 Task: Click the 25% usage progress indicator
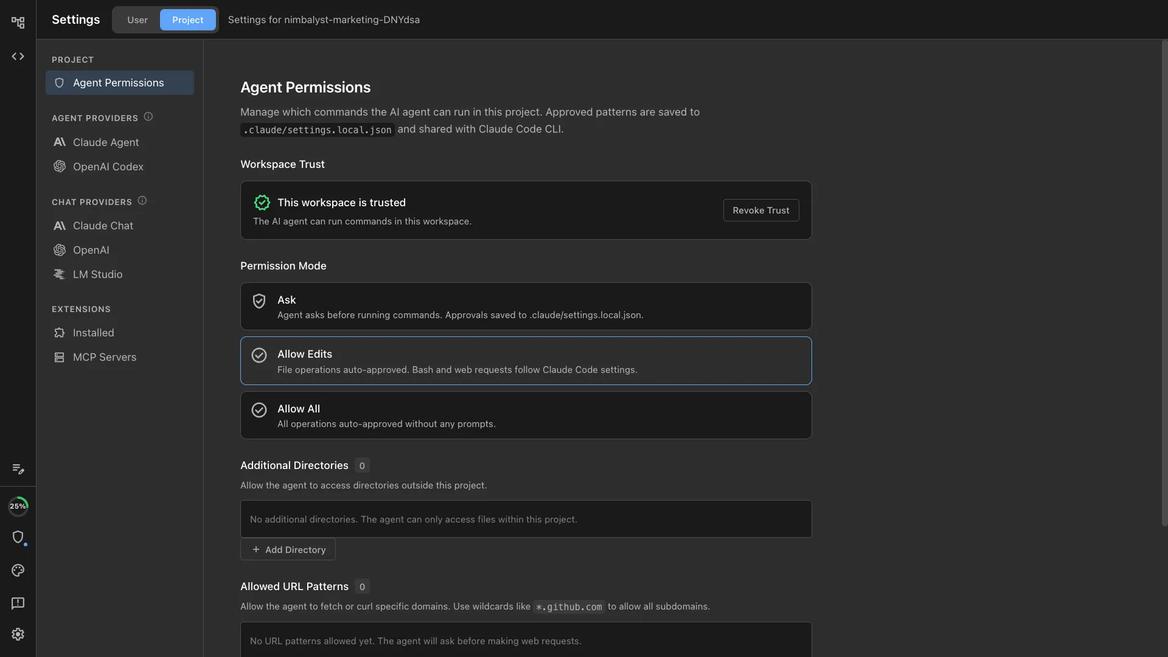[18, 506]
